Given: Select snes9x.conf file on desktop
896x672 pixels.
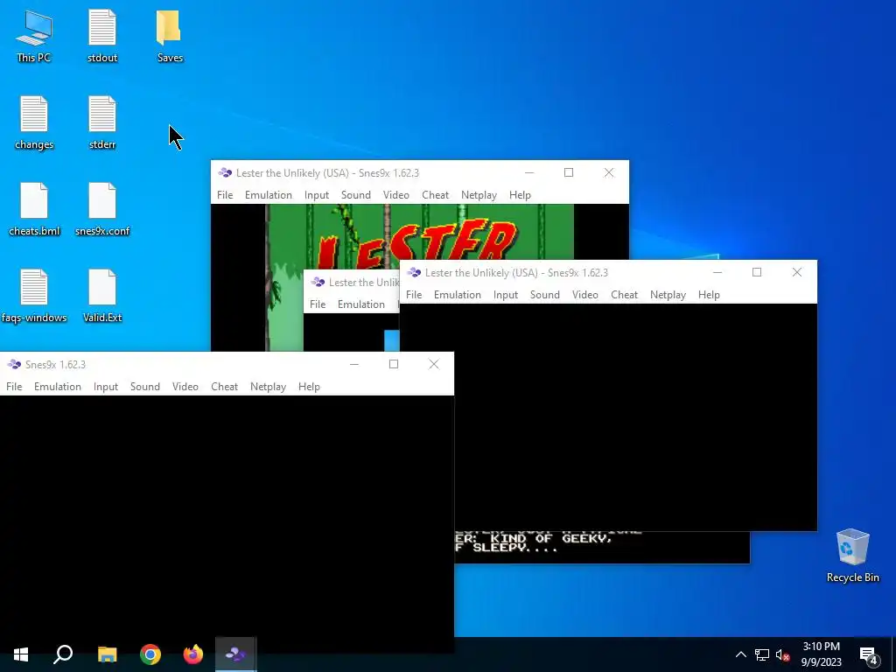Looking at the screenshot, I should click(102, 210).
